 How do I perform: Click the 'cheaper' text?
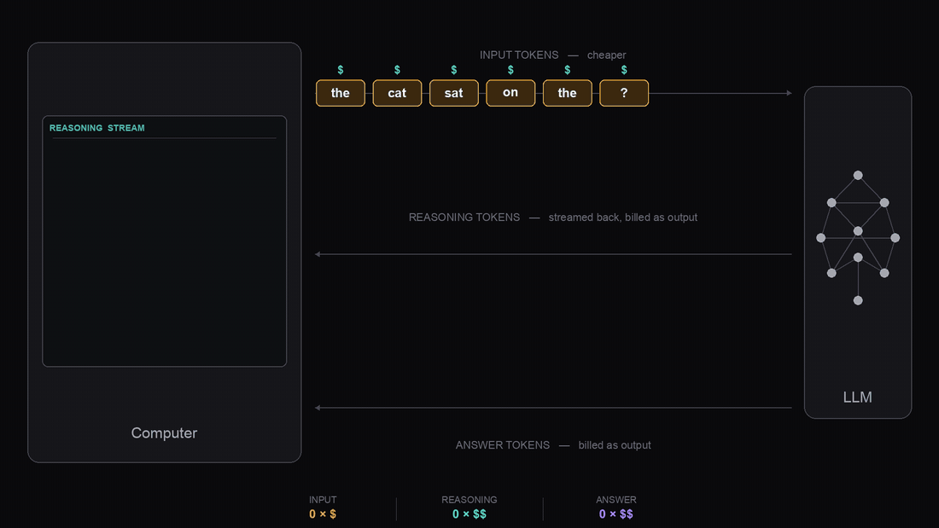coord(606,55)
